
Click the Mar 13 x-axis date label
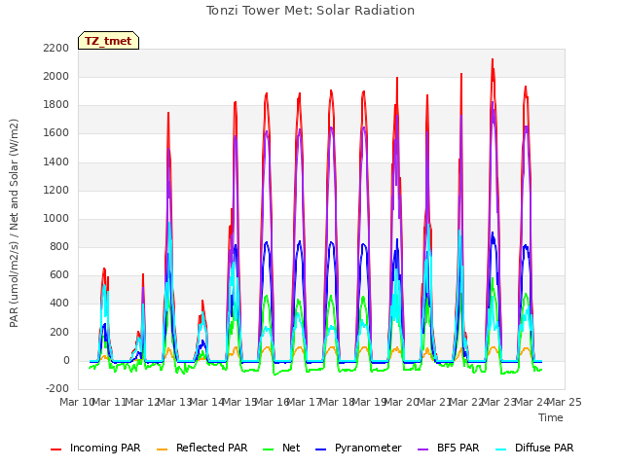[x=175, y=402]
